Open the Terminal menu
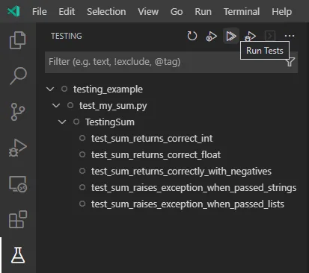The image size is (309, 273). pos(242,11)
